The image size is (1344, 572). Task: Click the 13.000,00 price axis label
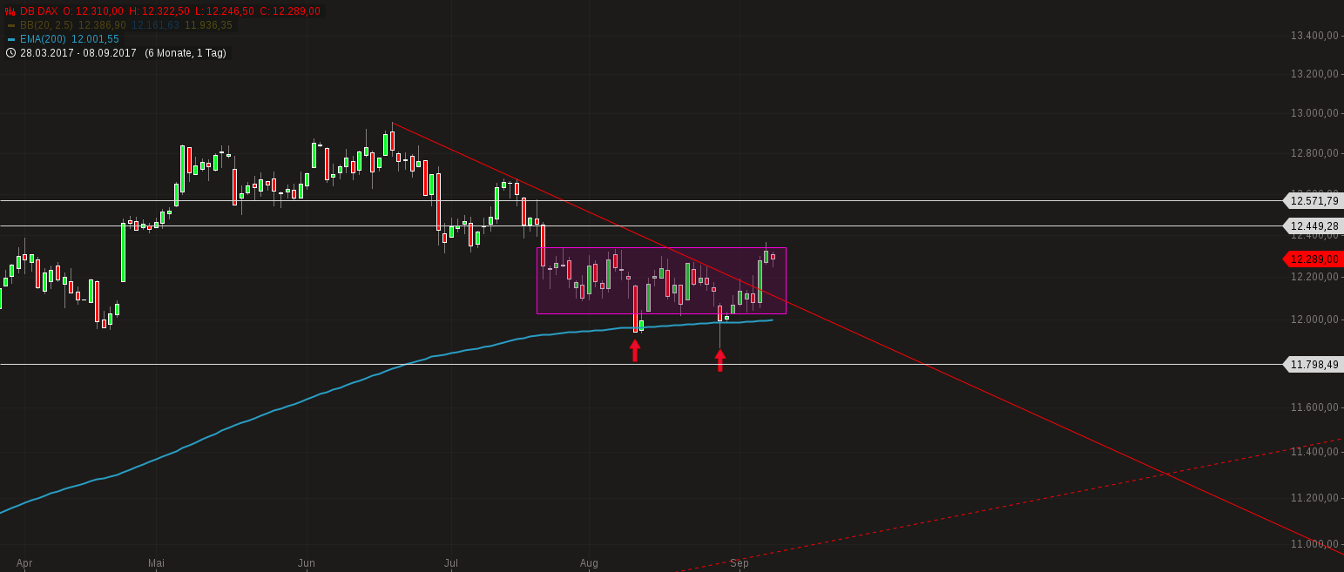[1314, 113]
